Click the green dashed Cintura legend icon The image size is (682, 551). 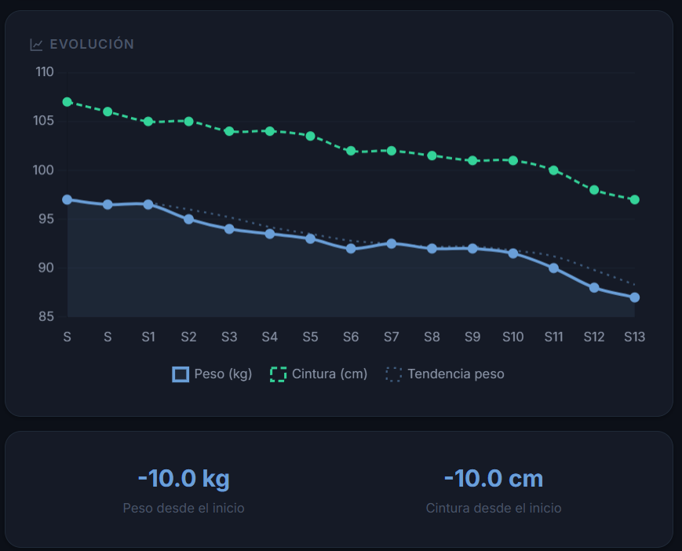pos(280,374)
